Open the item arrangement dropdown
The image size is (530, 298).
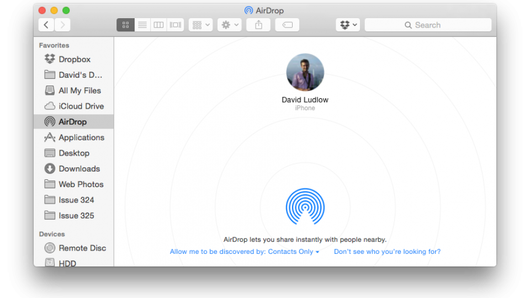tap(201, 25)
